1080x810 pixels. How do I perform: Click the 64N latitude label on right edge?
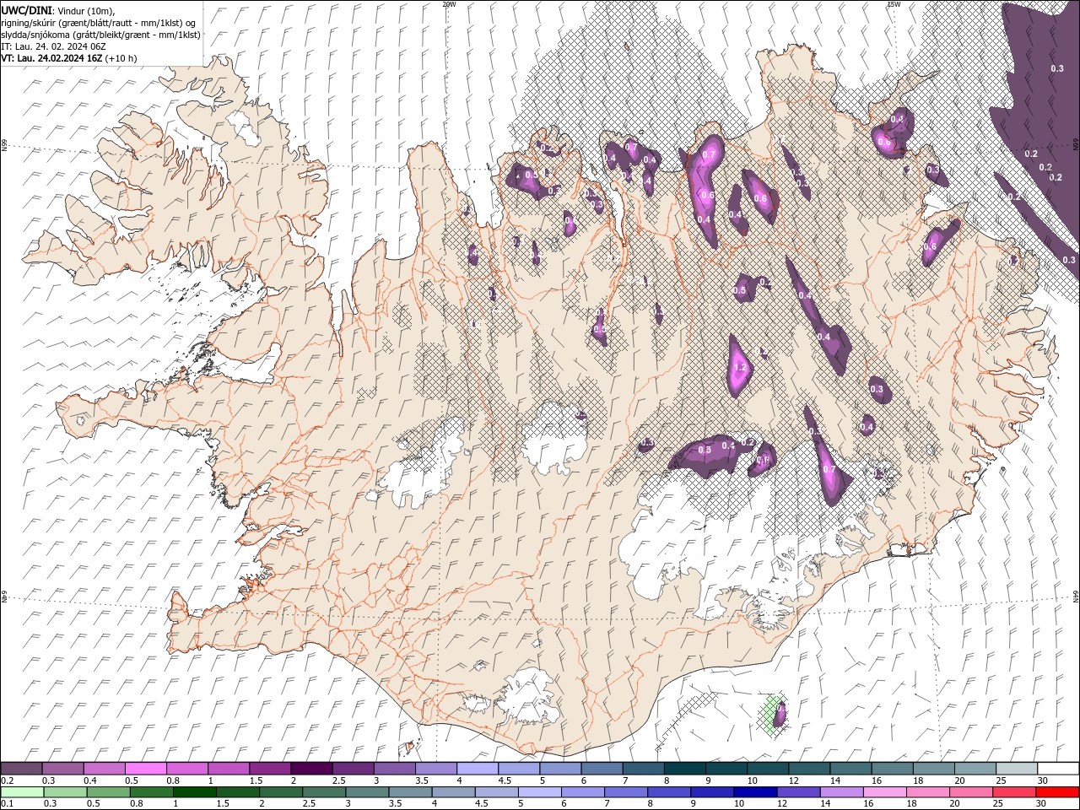pyautogui.click(x=1076, y=596)
